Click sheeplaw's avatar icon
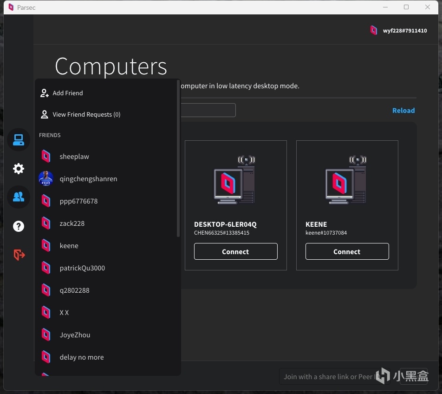This screenshot has width=442, height=394. (x=46, y=156)
